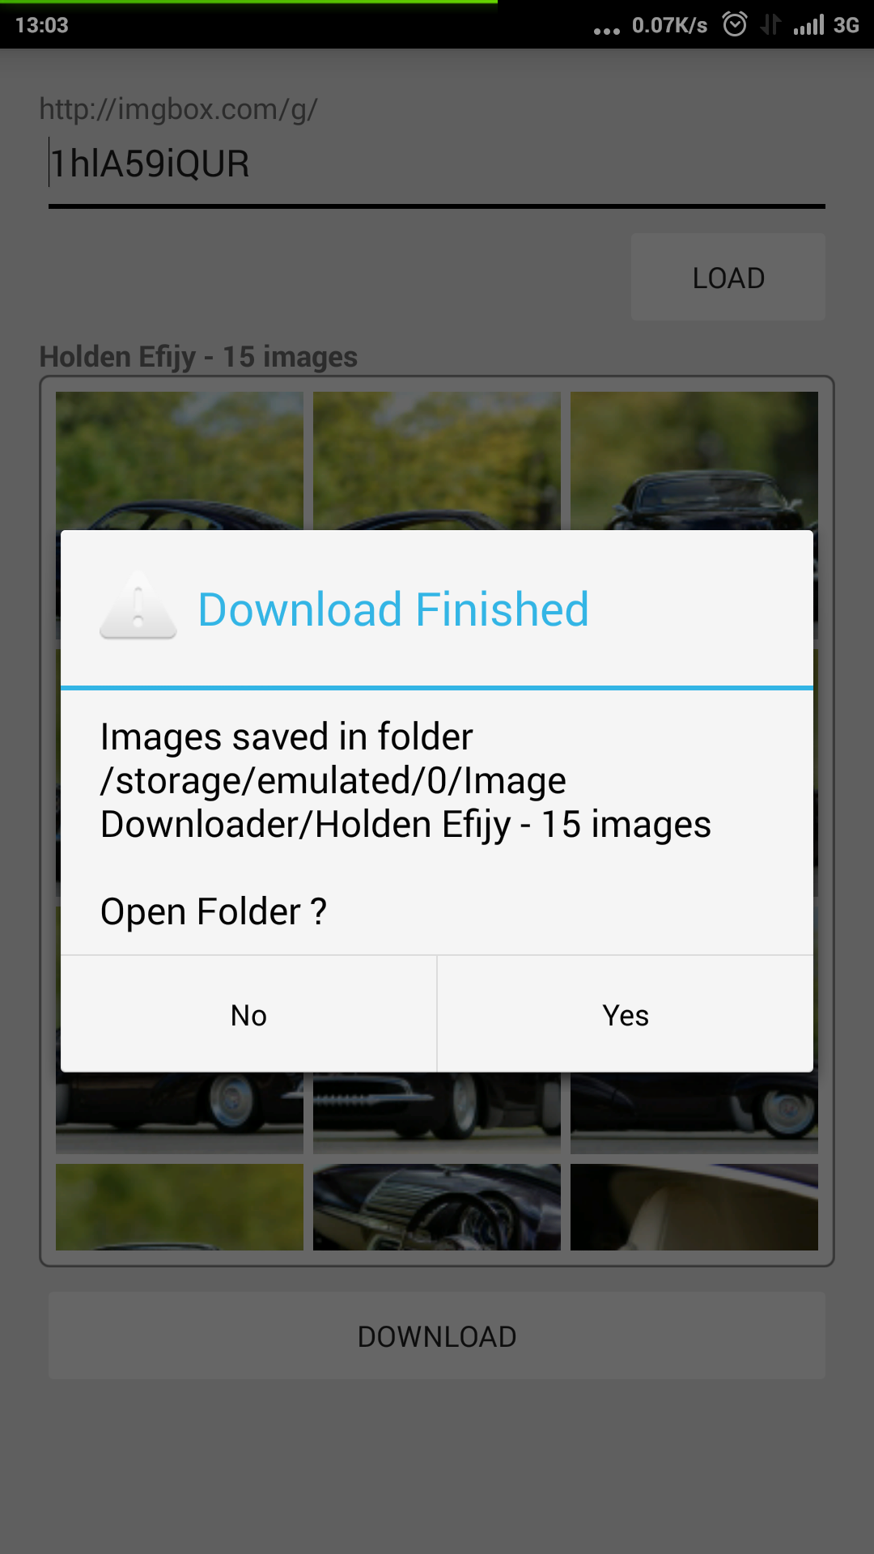Open the bottom-left green thumbnail
This screenshot has width=874, height=1554.
click(180, 1207)
